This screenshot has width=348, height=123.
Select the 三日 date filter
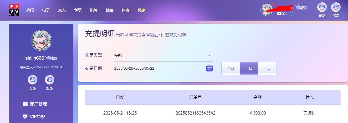click(249, 68)
